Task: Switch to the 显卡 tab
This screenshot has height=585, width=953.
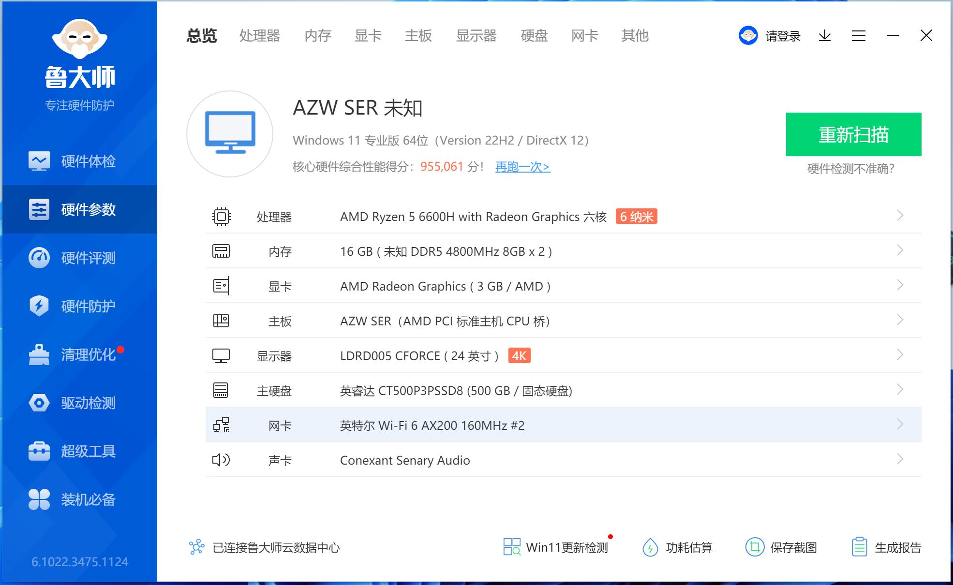Action: coord(368,36)
